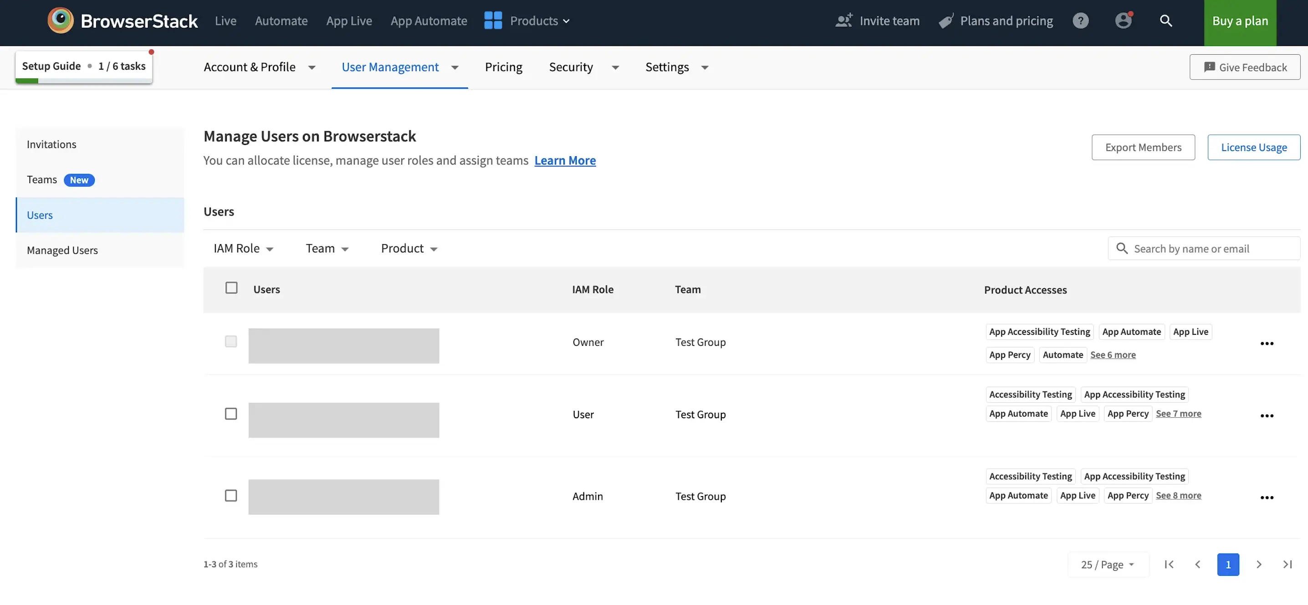Click the Product Accesses column header
1308x605 pixels.
point(1025,290)
